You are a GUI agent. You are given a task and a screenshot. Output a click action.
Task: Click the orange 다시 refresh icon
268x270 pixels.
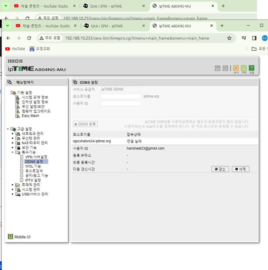[x=236, y=68]
